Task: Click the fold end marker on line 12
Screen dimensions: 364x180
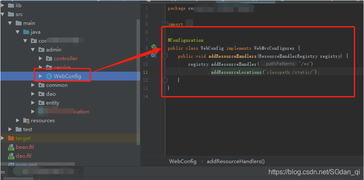Action: point(165,80)
